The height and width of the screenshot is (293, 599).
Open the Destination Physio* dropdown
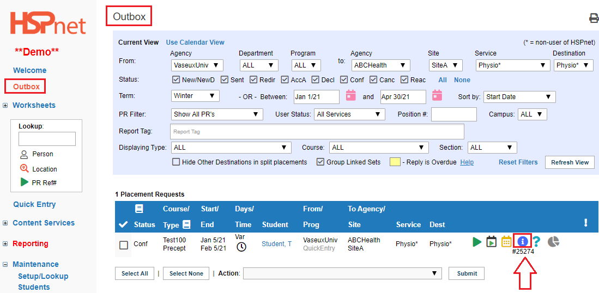(x=573, y=65)
